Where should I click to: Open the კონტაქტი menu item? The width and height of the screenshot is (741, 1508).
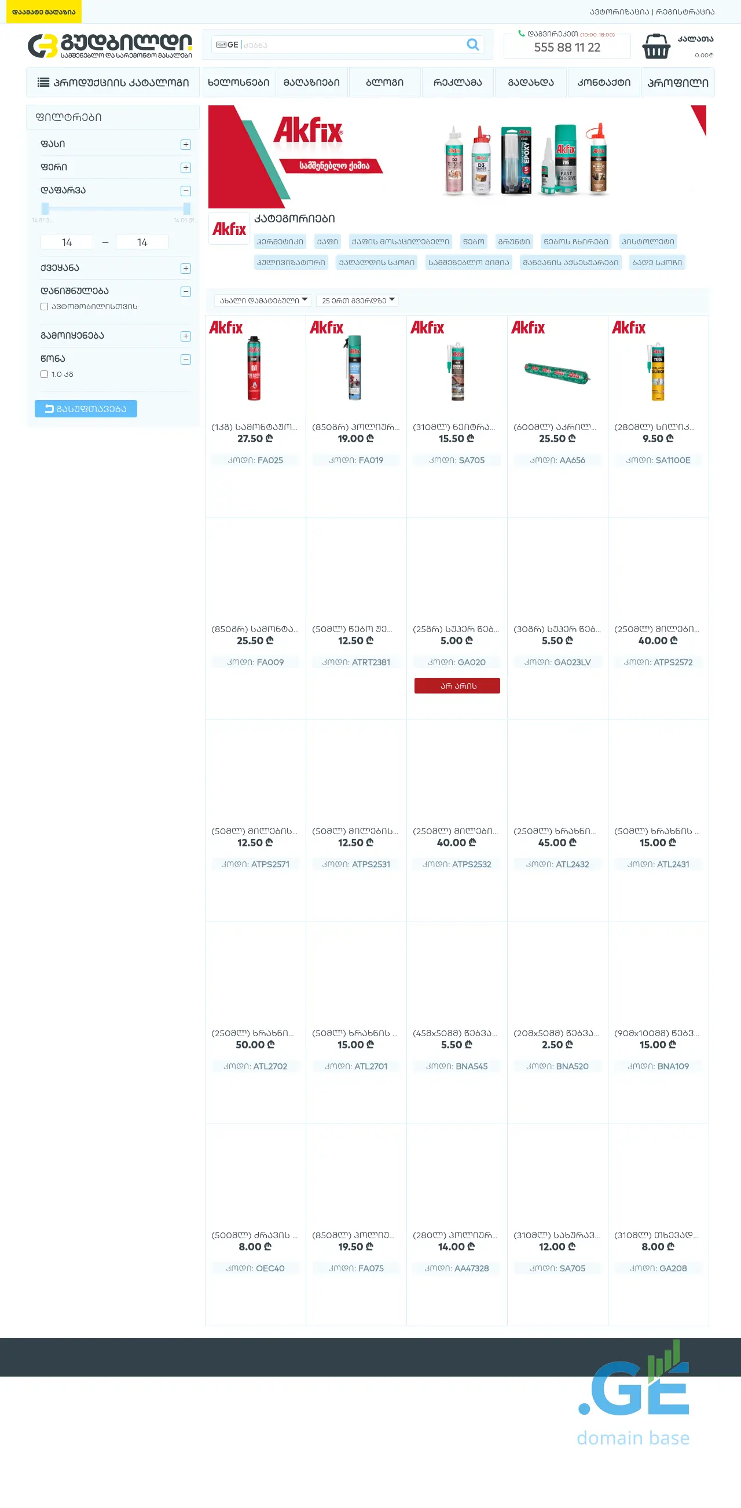(603, 83)
